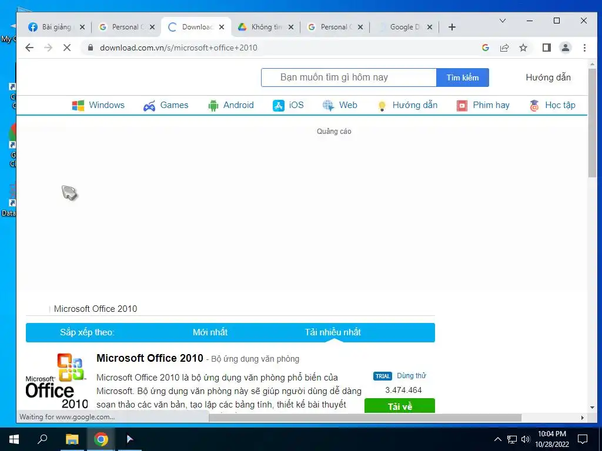
Task: Close the Bài giảng Facebook tab
Action: coord(82,27)
